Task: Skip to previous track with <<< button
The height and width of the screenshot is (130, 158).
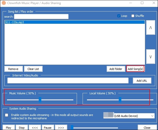Action: pos(35,127)
